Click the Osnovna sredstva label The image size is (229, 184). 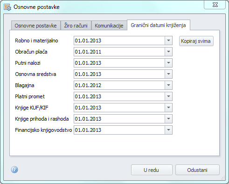point(35,74)
